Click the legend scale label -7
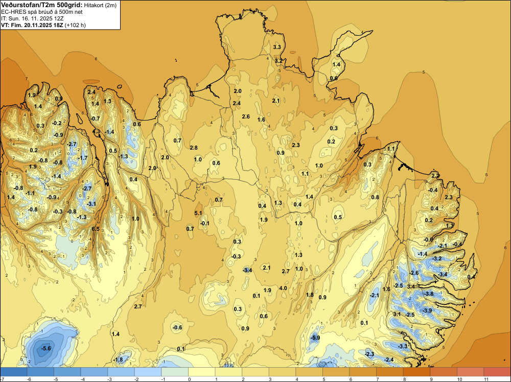Viewport: 511px width, 382px height. click(2, 379)
